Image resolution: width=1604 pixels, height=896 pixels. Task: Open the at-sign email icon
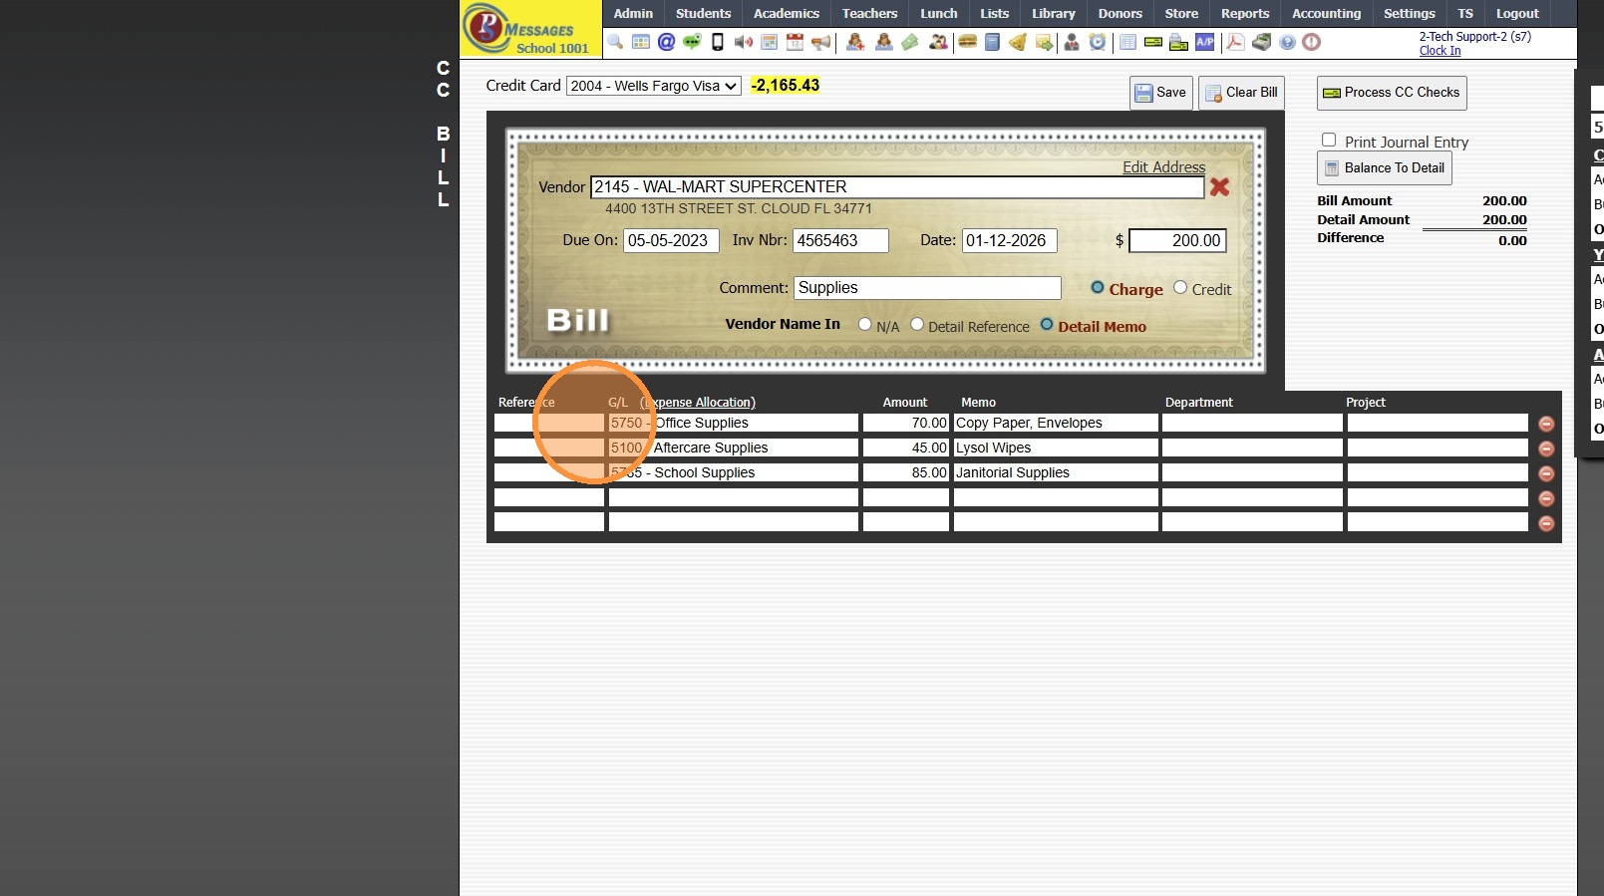tap(666, 42)
